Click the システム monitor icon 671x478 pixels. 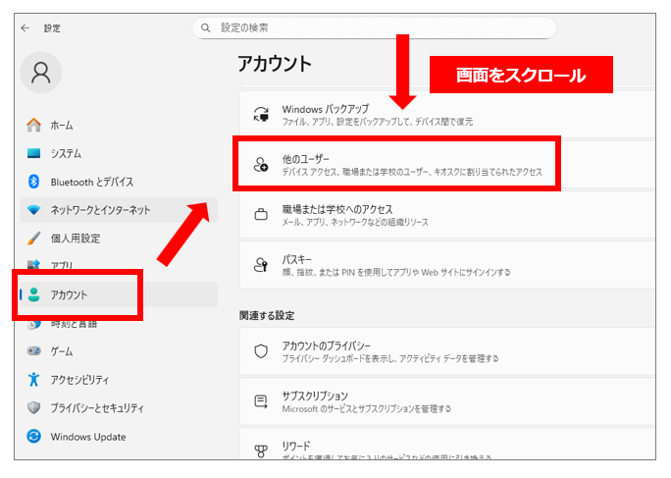33,153
